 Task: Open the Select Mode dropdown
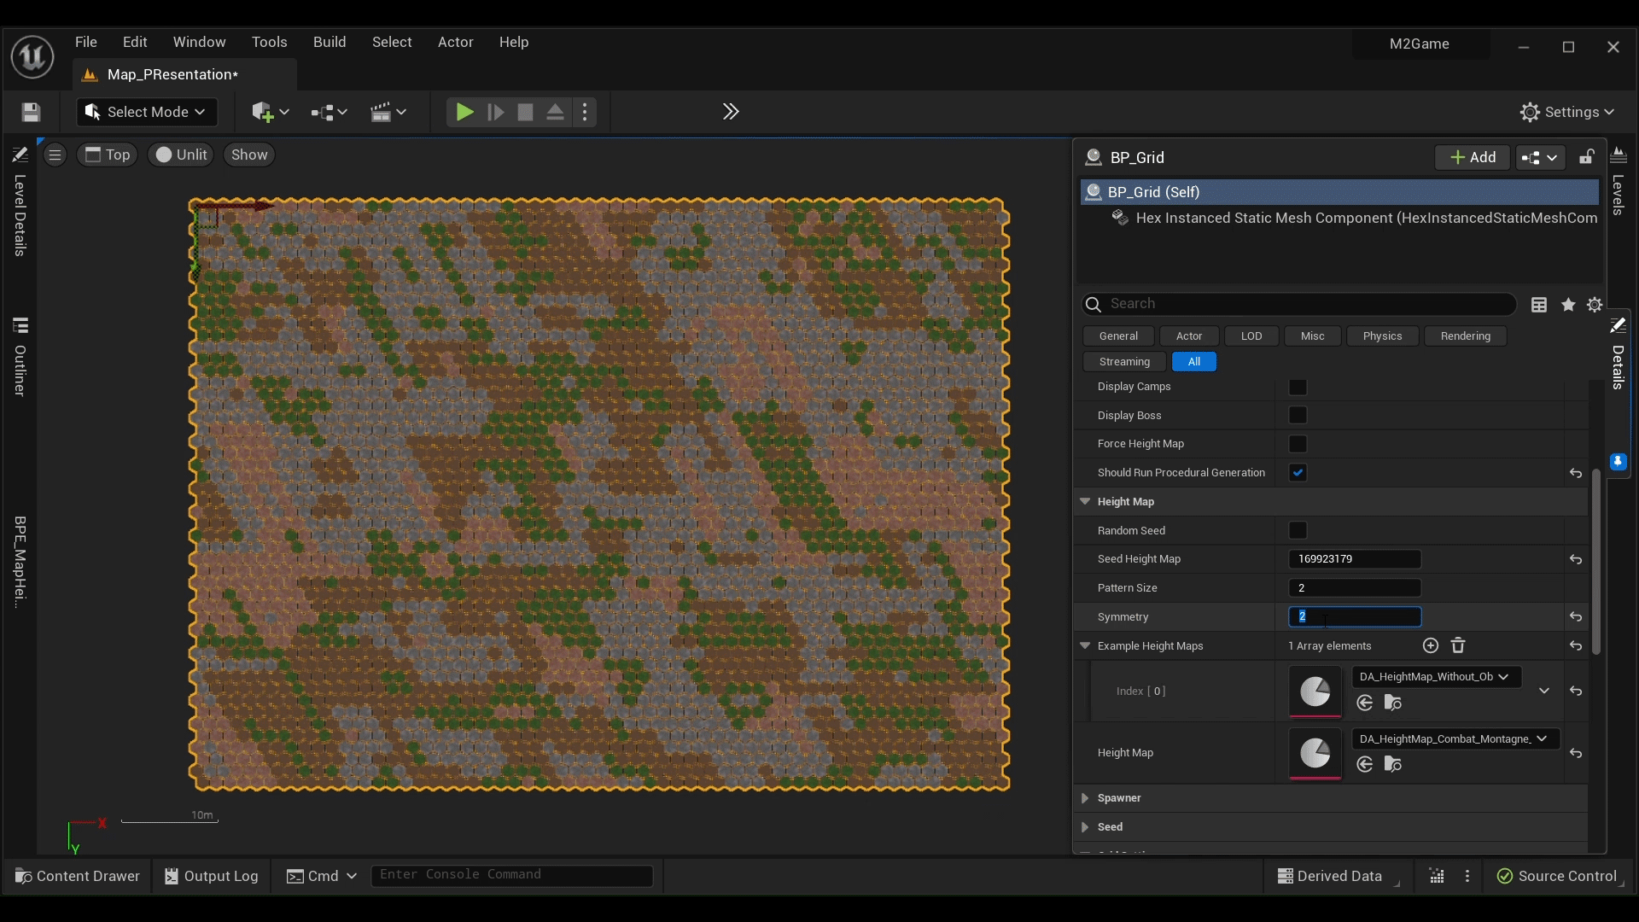pyautogui.click(x=147, y=112)
